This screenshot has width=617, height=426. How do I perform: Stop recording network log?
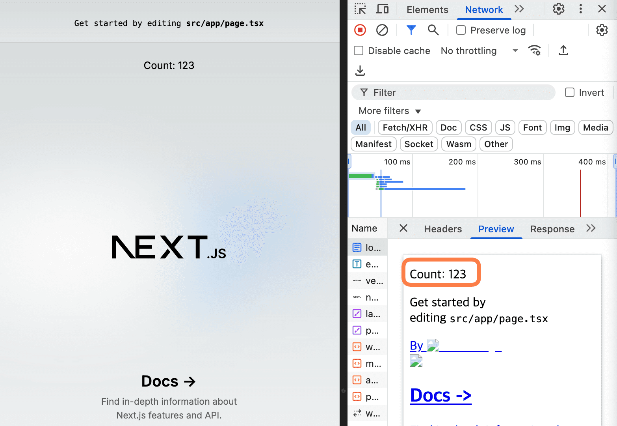(360, 30)
